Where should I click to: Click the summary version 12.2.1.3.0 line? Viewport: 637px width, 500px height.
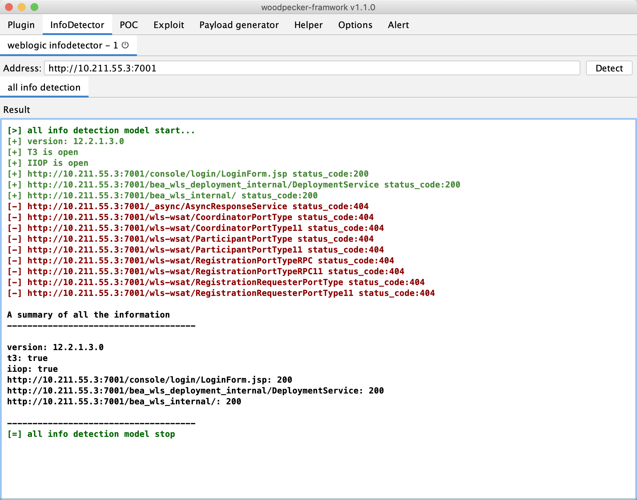[55, 347]
